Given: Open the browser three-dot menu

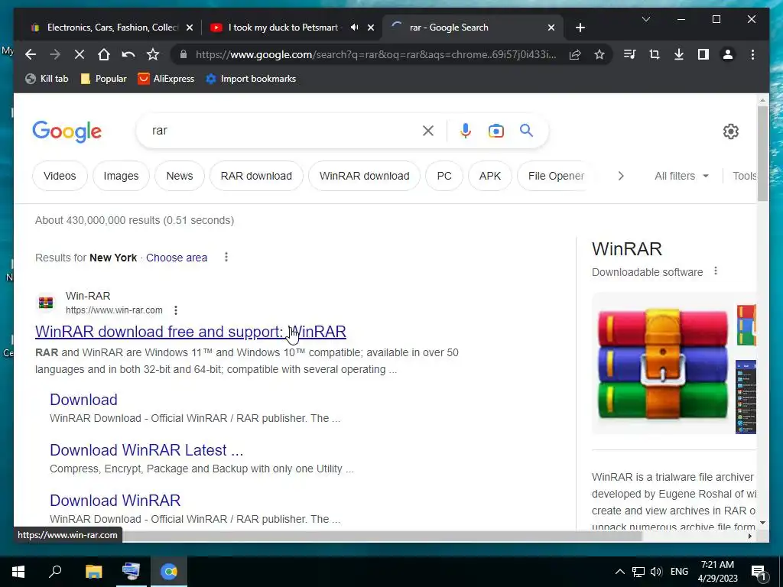Looking at the screenshot, I should 752,54.
